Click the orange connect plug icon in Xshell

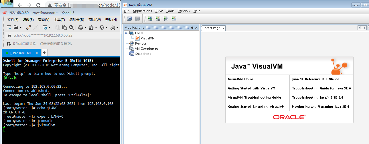pyautogui.click(x=28, y=27)
